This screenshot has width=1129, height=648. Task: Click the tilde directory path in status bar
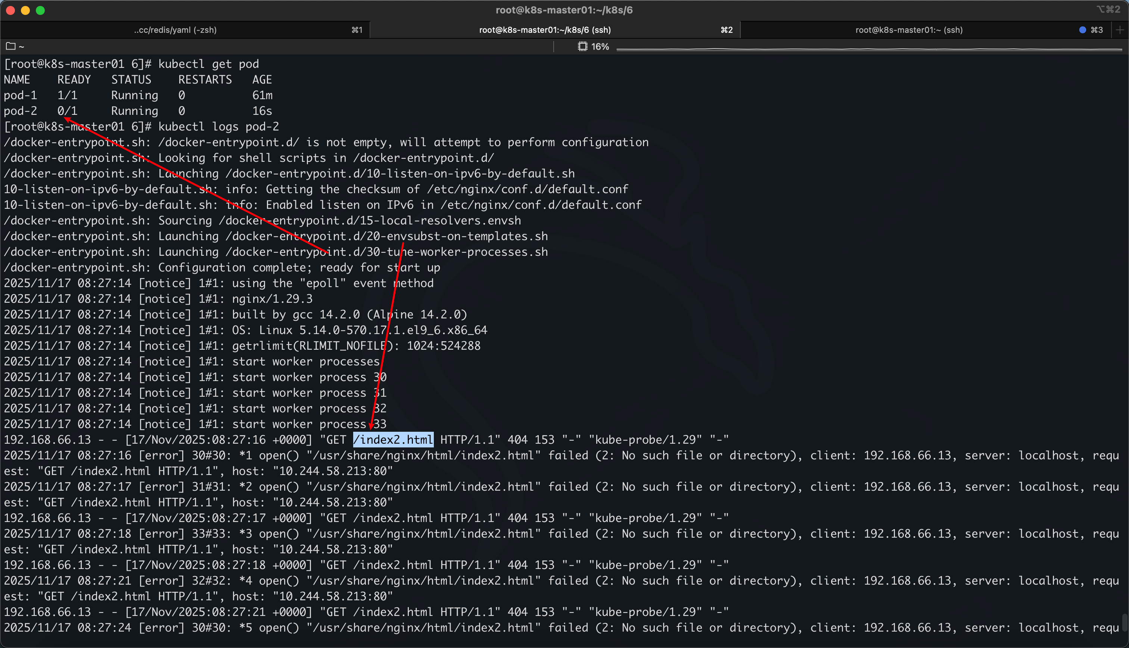coord(21,46)
